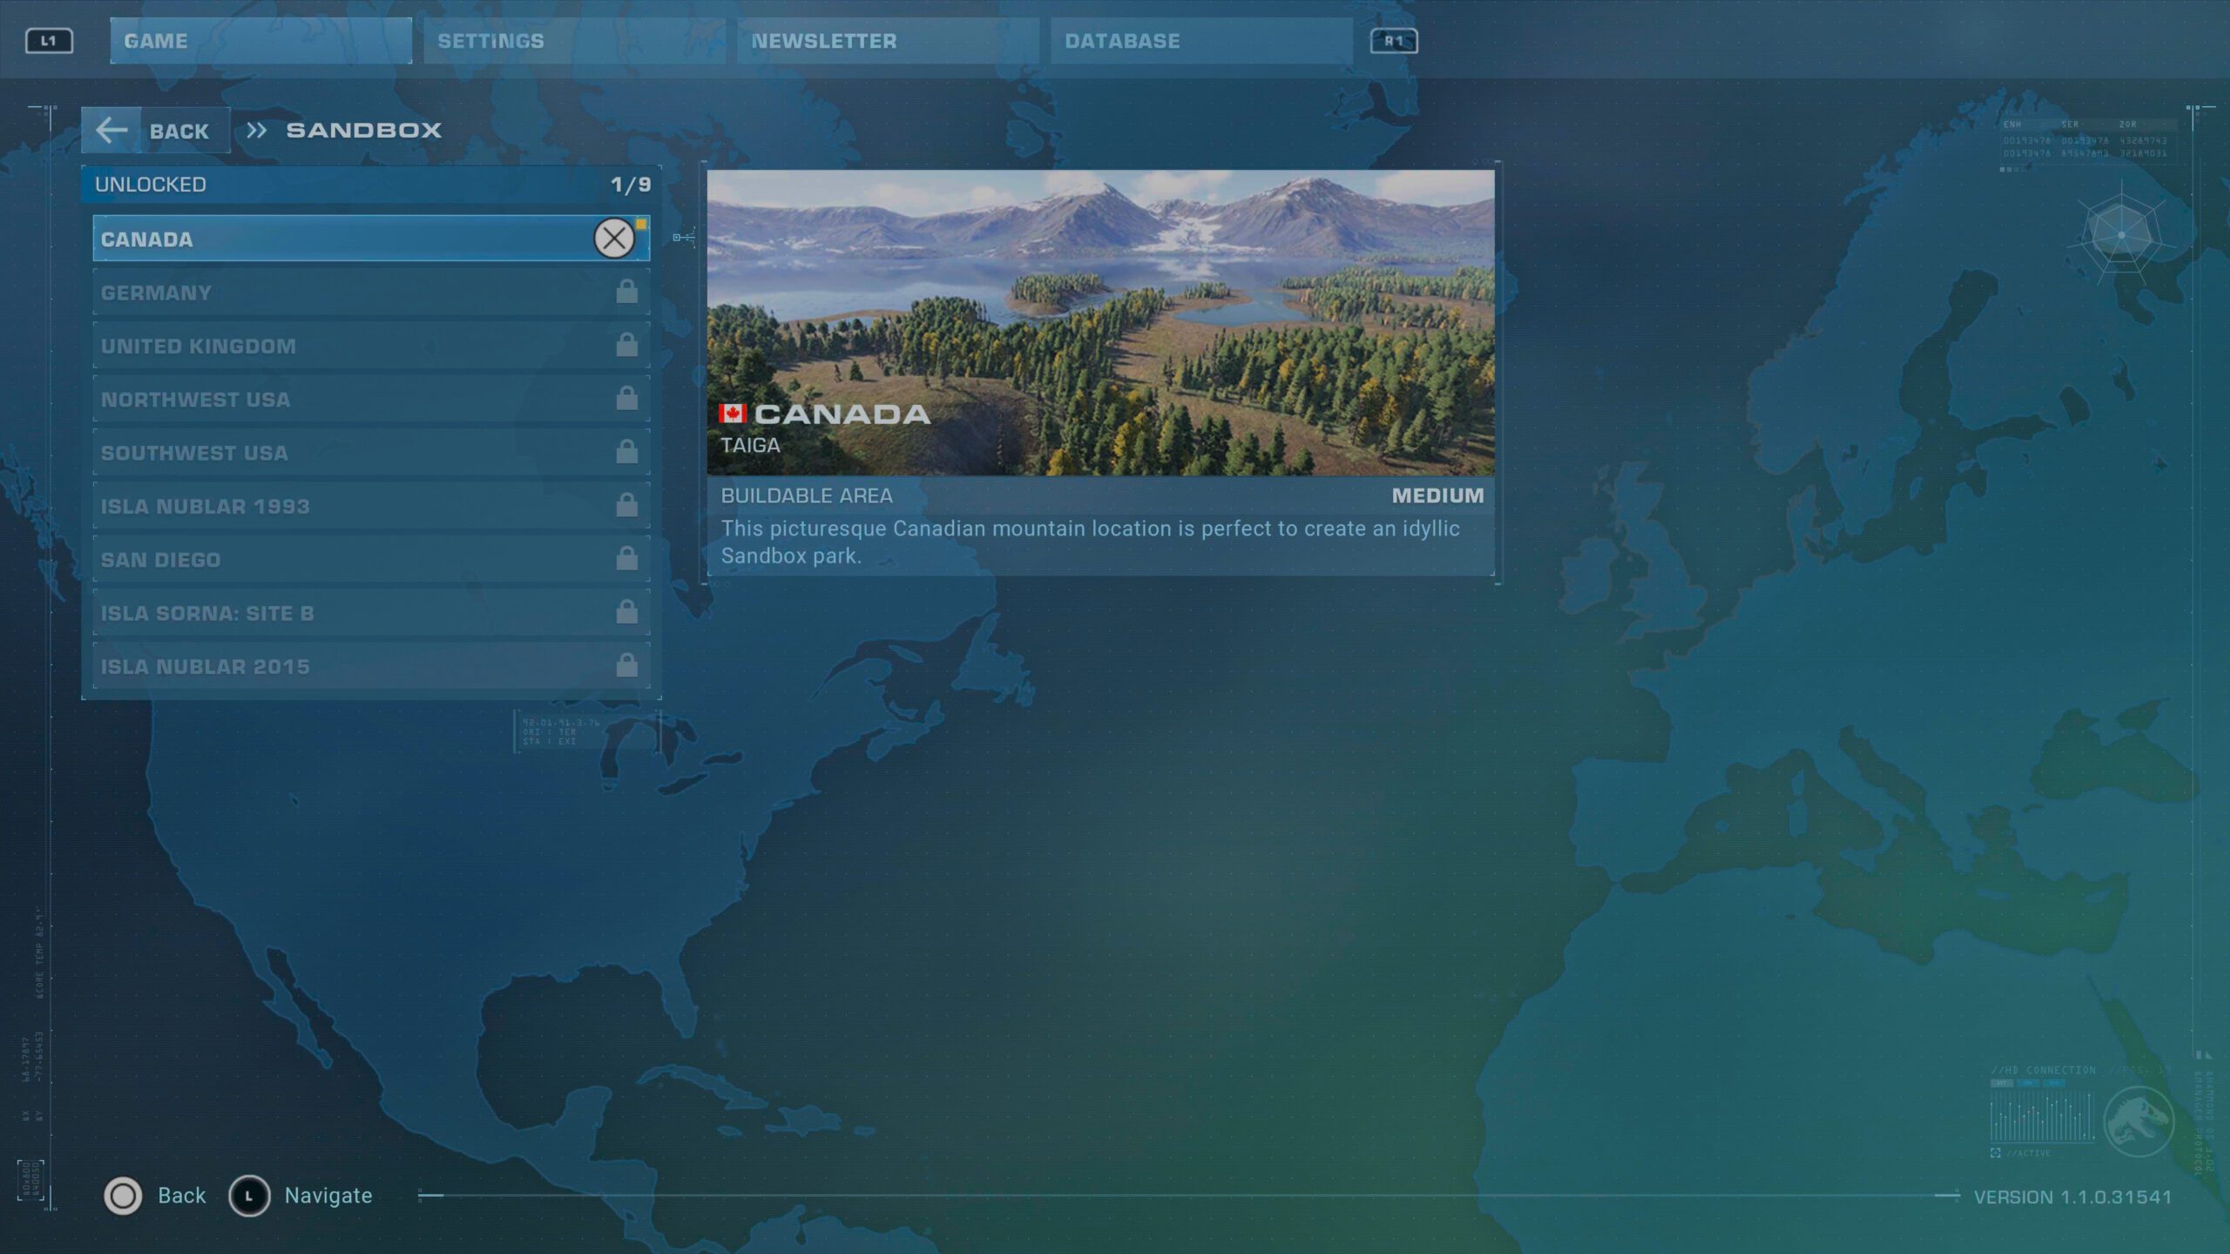Click the L1 shoulder button icon top left

tap(48, 40)
